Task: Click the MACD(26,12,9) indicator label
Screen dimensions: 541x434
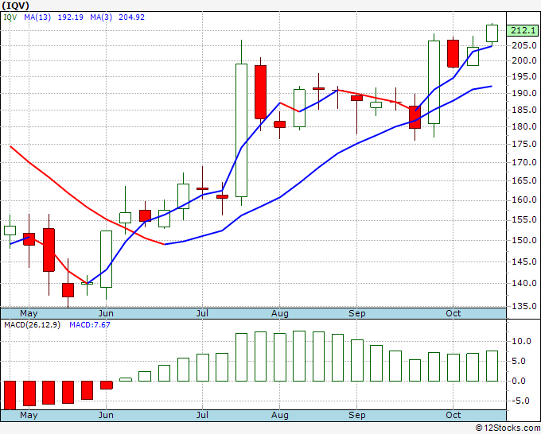Action: tap(32, 325)
